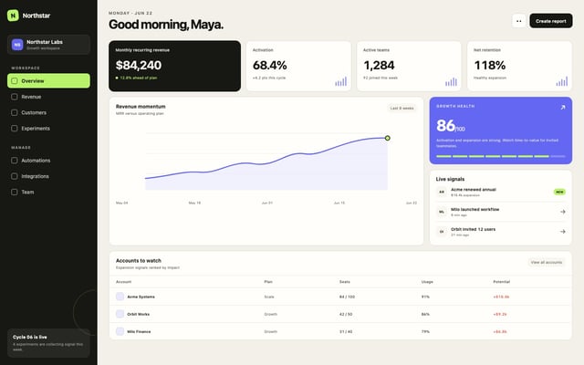Click the Accounts to watch heading
The height and width of the screenshot is (365, 584).
click(138, 261)
